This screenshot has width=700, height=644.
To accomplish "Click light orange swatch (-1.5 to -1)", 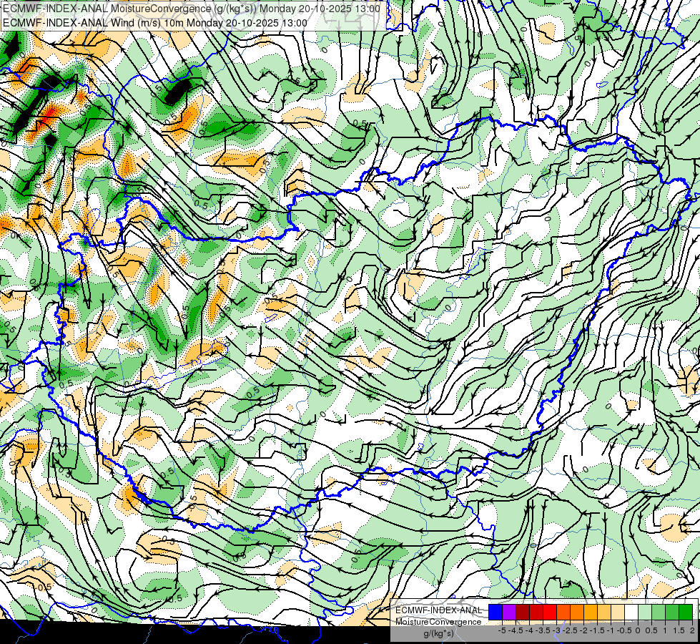I will (x=604, y=613).
